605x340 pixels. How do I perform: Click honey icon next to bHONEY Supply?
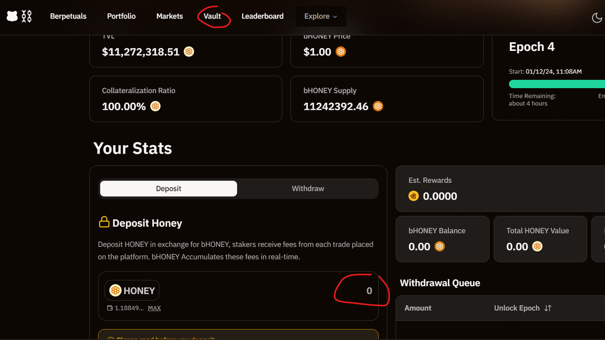(378, 106)
